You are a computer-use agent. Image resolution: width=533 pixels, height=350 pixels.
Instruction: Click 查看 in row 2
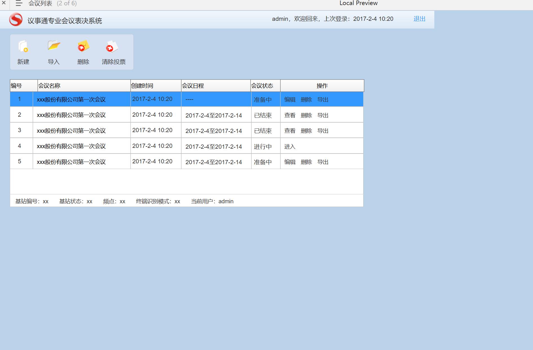(x=290, y=115)
